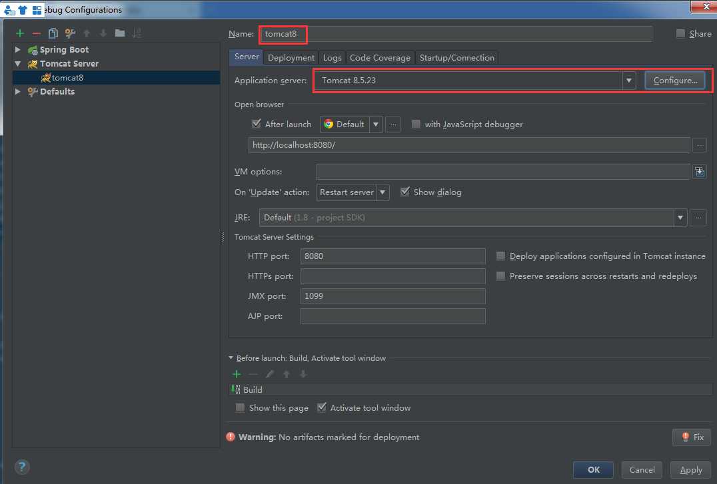Open JRE Default dropdown arrow

[x=680, y=218]
